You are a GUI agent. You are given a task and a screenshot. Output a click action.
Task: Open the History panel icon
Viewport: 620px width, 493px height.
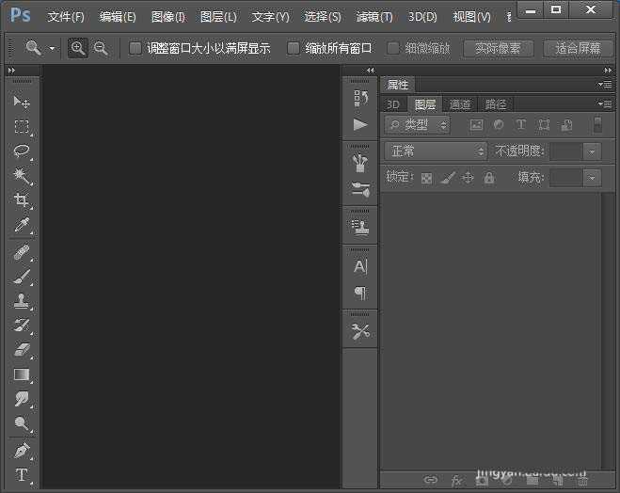point(360,98)
